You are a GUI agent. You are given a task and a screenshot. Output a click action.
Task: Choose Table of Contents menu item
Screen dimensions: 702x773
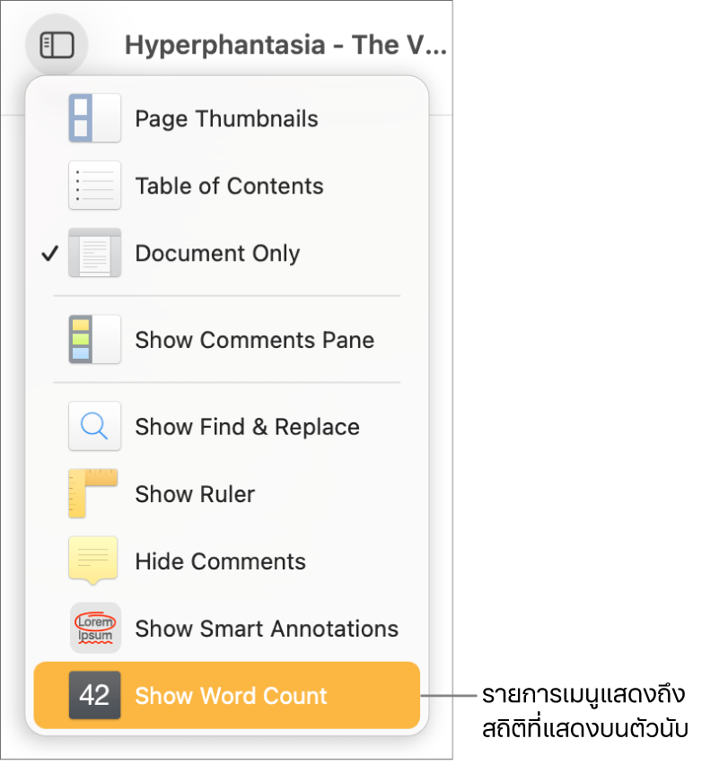pos(229,186)
